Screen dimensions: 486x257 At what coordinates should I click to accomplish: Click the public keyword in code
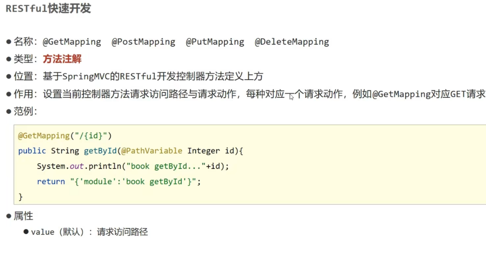coord(32,151)
